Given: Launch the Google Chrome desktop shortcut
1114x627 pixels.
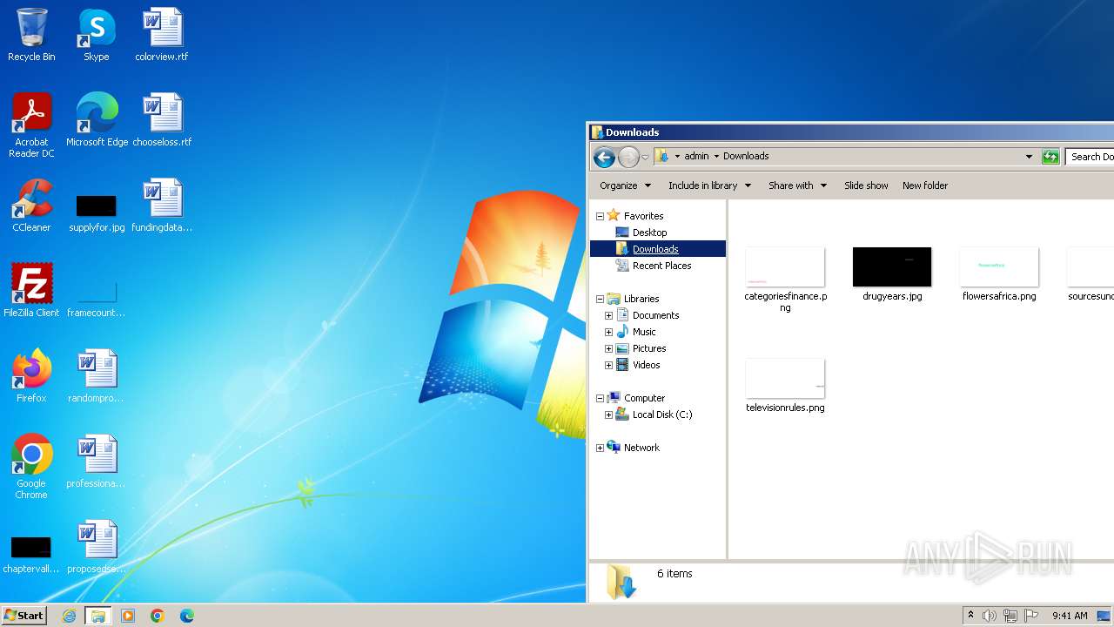Looking at the screenshot, I should tap(31, 467).
